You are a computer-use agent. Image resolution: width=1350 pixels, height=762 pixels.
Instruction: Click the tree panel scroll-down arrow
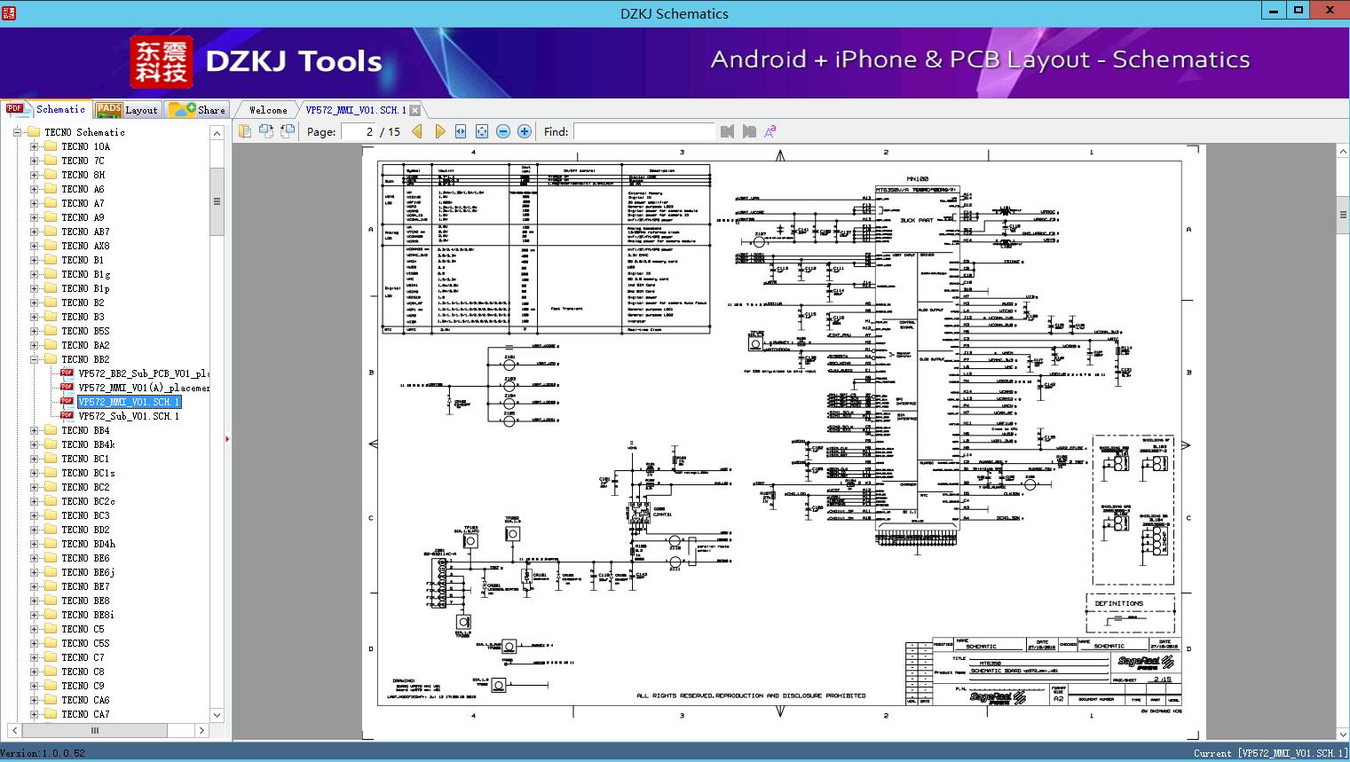pyautogui.click(x=217, y=715)
